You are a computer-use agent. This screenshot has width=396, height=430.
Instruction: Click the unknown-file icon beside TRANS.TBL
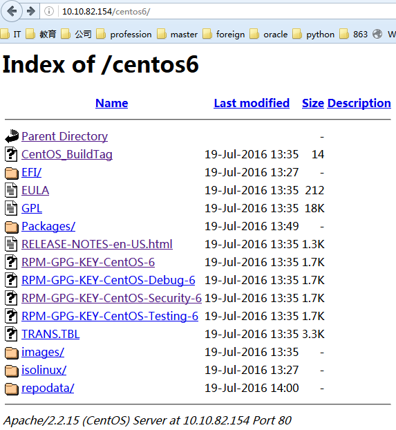click(x=11, y=334)
